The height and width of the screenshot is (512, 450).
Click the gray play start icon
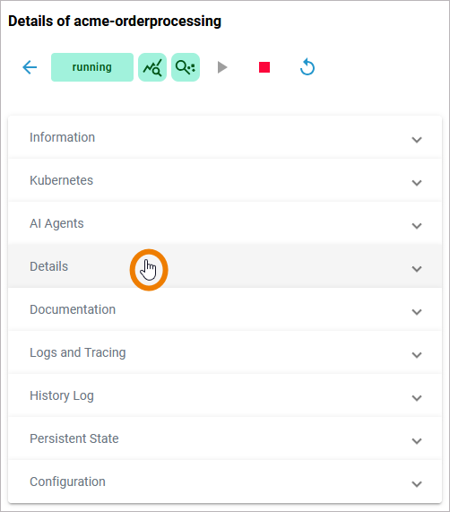click(x=222, y=67)
